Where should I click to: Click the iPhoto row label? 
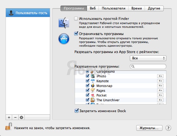click(x=101, y=76)
